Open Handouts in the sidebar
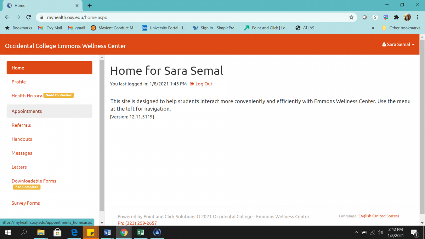 coord(22,139)
